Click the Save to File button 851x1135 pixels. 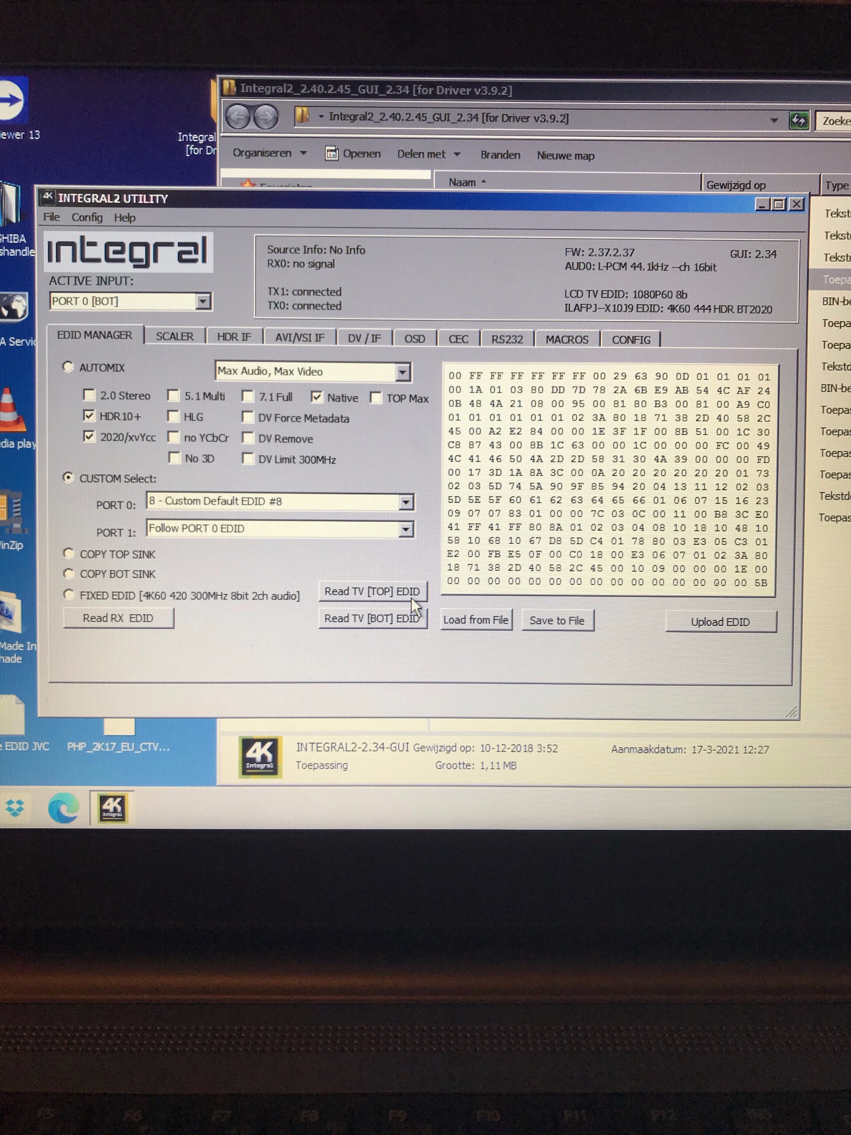[557, 621]
